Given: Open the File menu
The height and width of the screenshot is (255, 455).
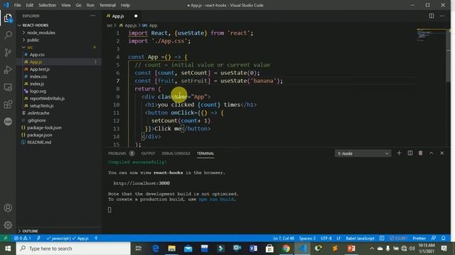Looking at the screenshot, I should [17, 5].
